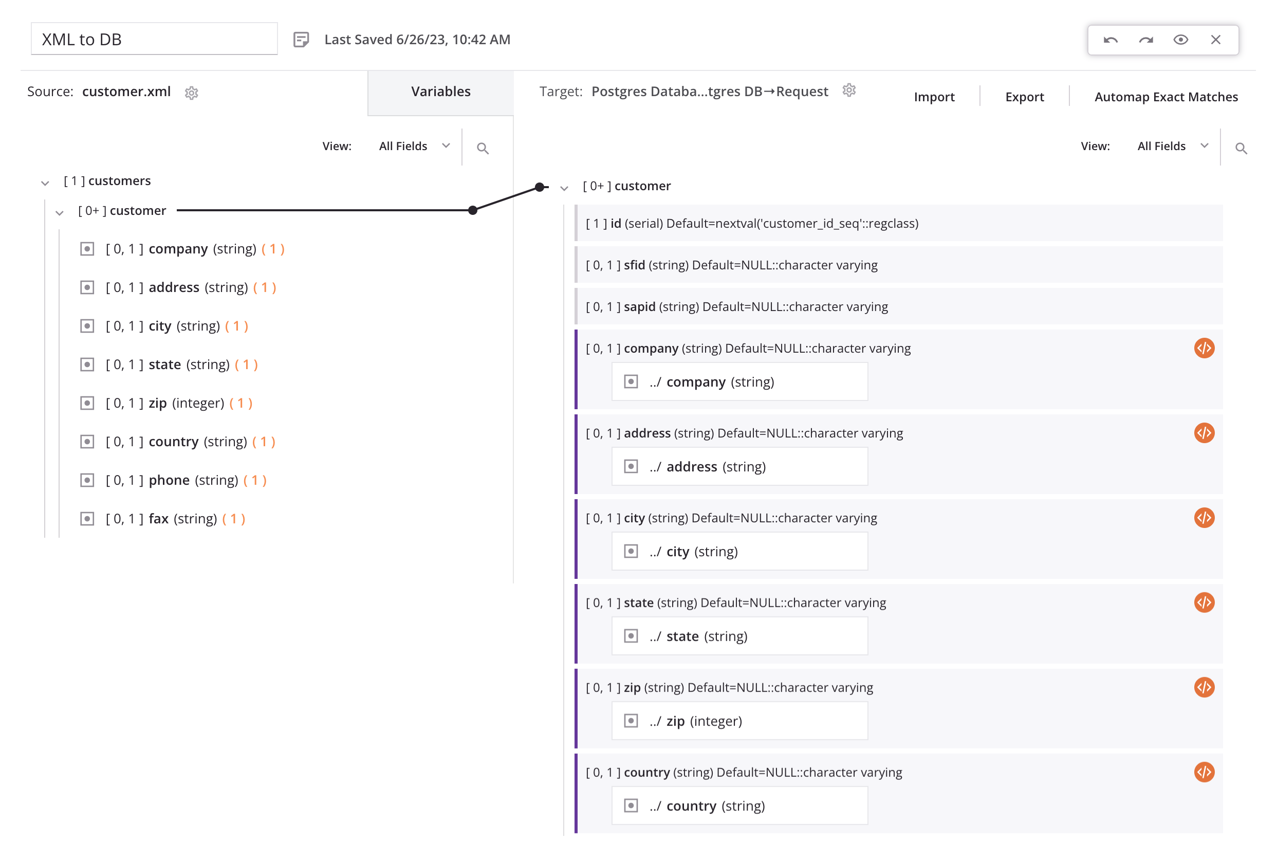Open the source View All Fields dropdown
This screenshot has height=857, width=1277.
click(414, 146)
